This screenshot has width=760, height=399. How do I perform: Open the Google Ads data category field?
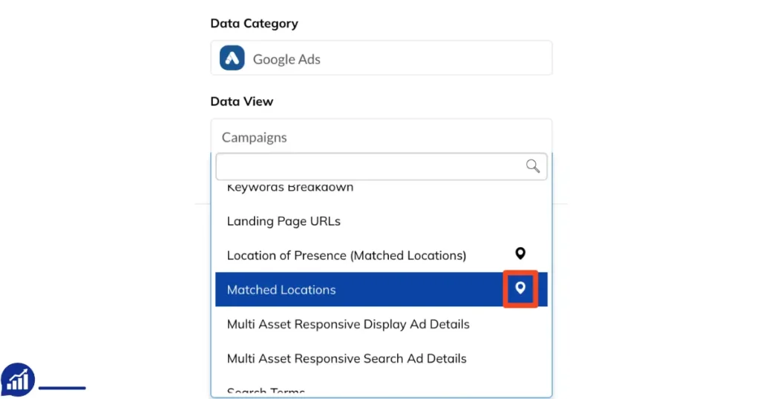(381, 58)
